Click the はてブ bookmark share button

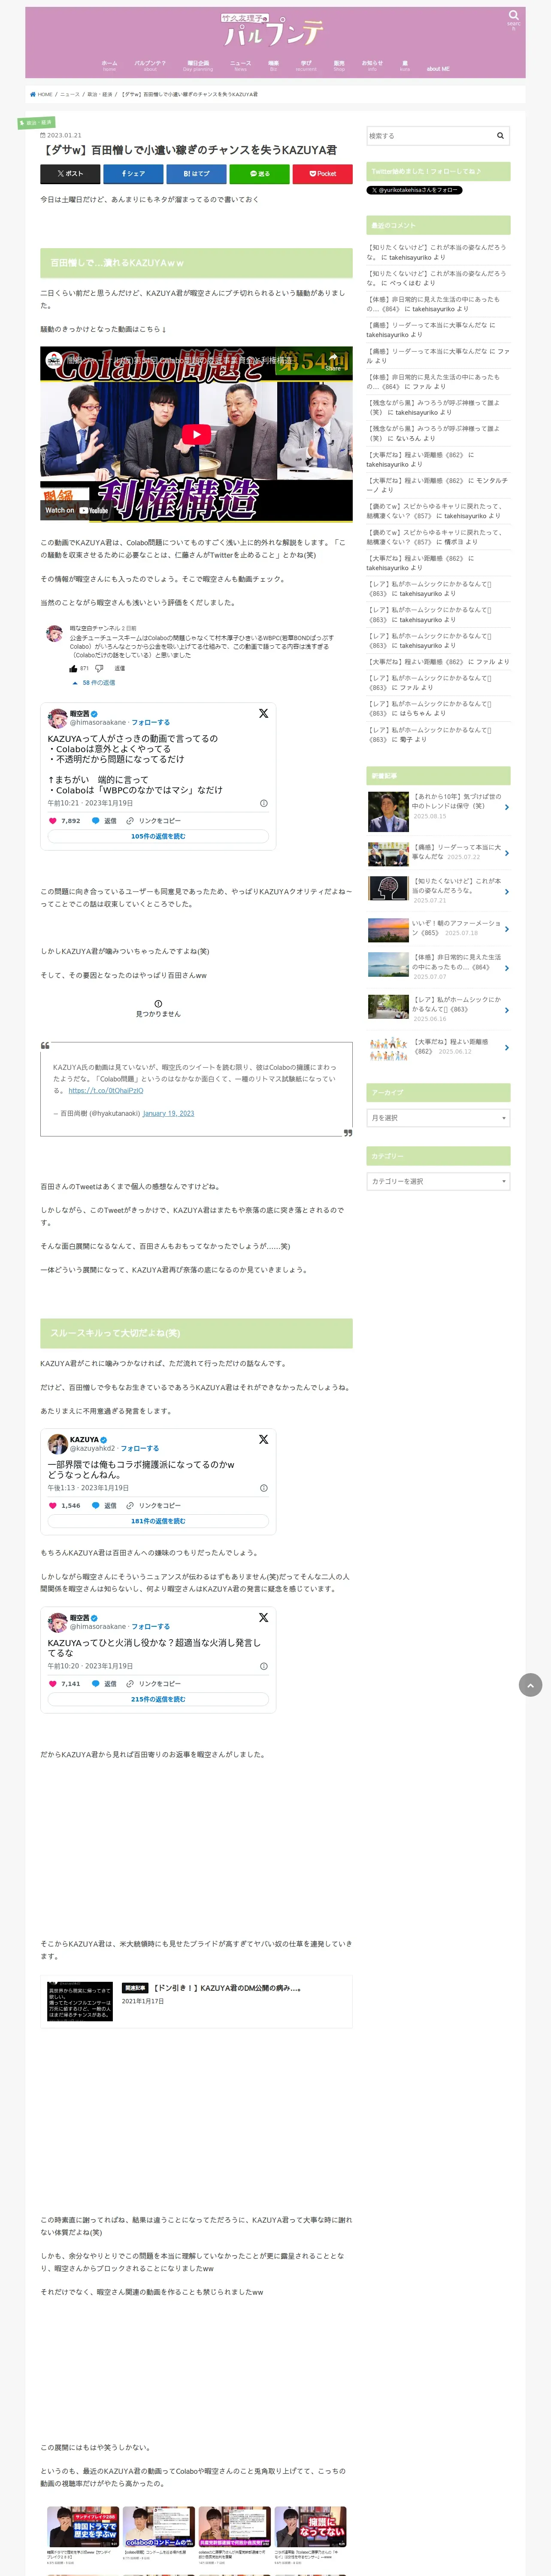(196, 173)
